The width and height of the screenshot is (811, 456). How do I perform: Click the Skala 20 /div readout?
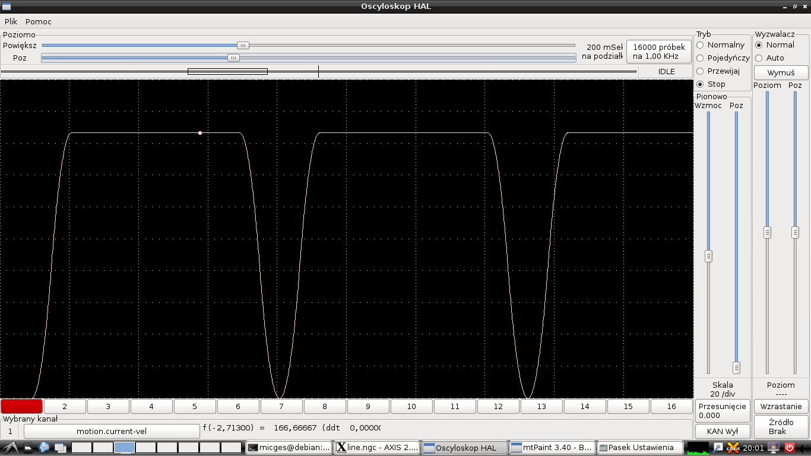pyautogui.click(x=723, y=389)
